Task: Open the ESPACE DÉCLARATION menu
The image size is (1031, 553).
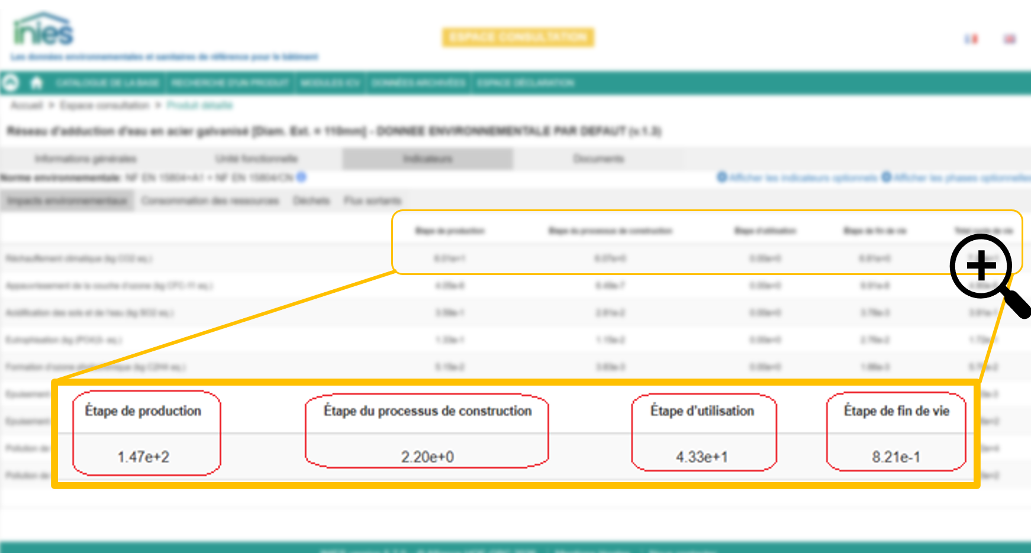Action: coord(526,83)
